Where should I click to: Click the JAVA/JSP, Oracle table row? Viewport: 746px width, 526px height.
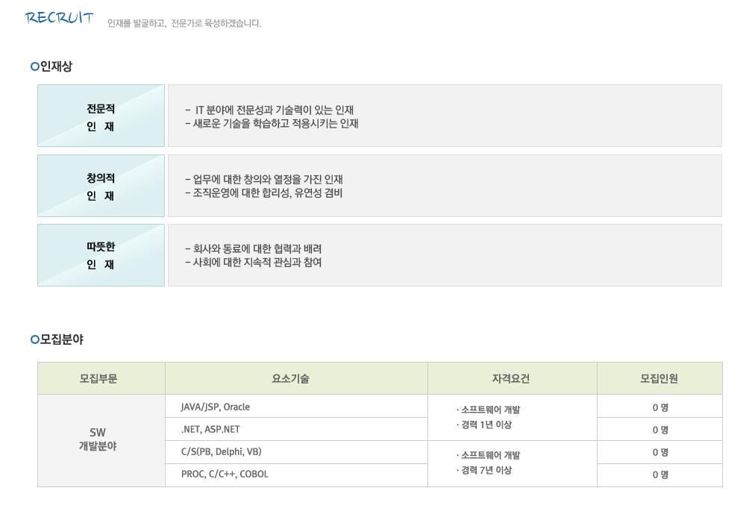(296, 407)
